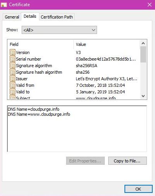The height and width of the screenshot is (196, 155).
Task: Click the Copy to File button
Action: 128,161
